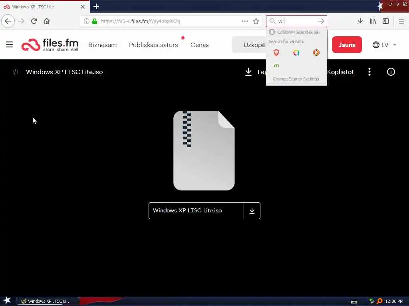The height and width of the screenshot is (306, 409).
Task: Click the Koplietot share button
Action: pyautogui.click(x=340, y=72)
